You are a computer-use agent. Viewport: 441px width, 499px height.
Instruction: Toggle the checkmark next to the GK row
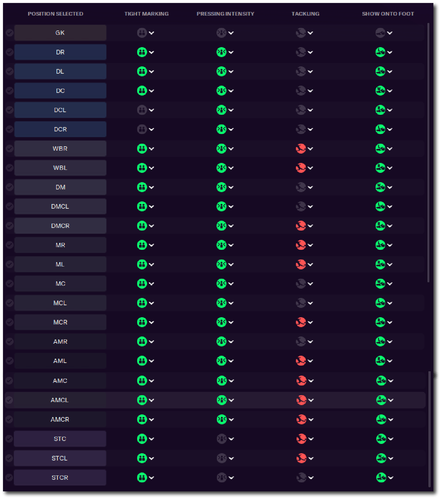[x=9, y=33]
